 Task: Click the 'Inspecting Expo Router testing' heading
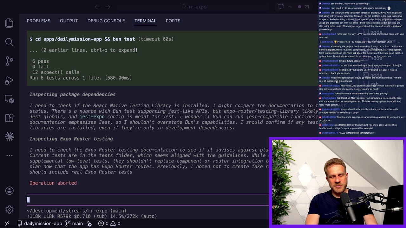point(71,139)
